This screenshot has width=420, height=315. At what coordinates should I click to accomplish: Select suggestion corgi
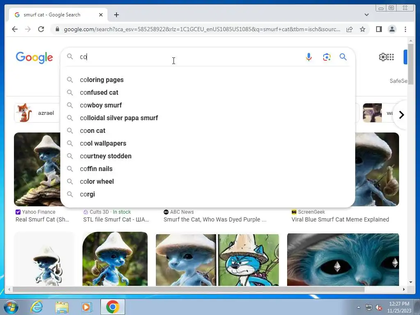(208, 194)
